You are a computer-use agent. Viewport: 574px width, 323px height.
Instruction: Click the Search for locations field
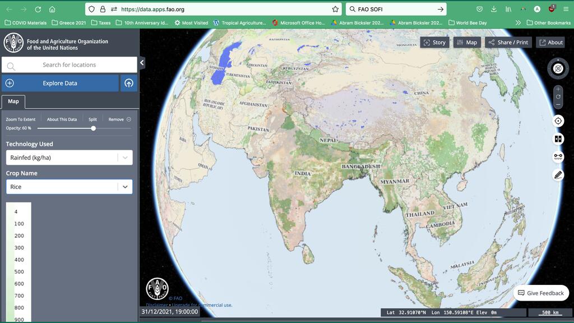pos(69,65)
